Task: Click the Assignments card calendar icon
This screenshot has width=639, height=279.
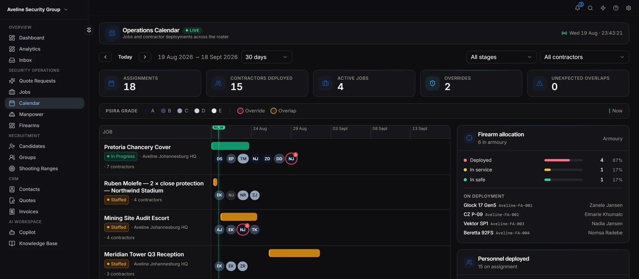Action: point(112,84)
